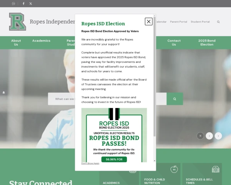Click popup scrollbar down arrow
The width and height of the screenshot is (231, 185).
pyautogui.click(x=154, y=161)
